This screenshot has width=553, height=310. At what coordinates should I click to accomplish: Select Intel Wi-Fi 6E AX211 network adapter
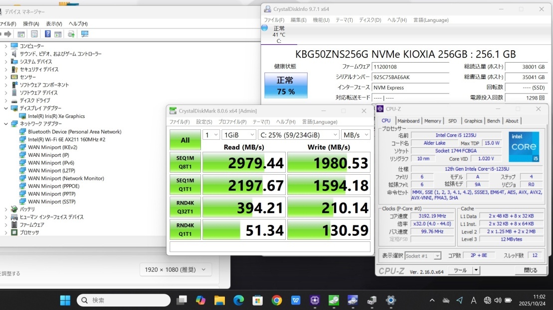point(66,139)
